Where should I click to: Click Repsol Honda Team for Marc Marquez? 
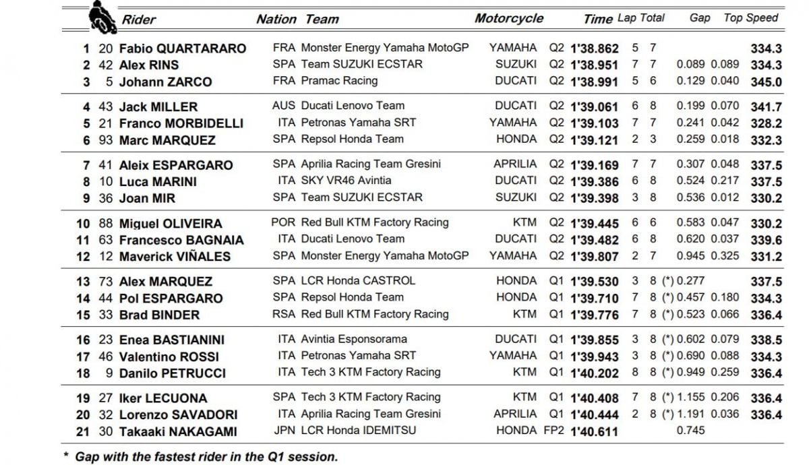(361, 139)
